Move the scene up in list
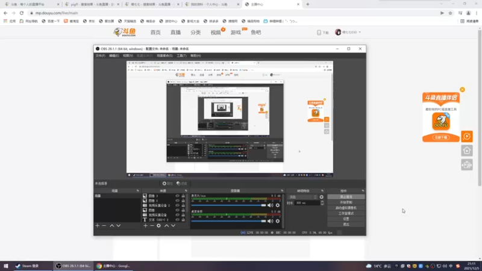Viewport: 482px width, 271px height. click(112, 225)
